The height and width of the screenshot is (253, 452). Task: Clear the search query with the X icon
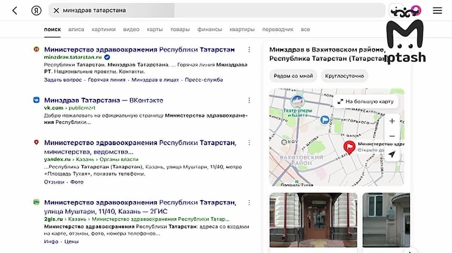pyautogui.click(x=56, y=11)
